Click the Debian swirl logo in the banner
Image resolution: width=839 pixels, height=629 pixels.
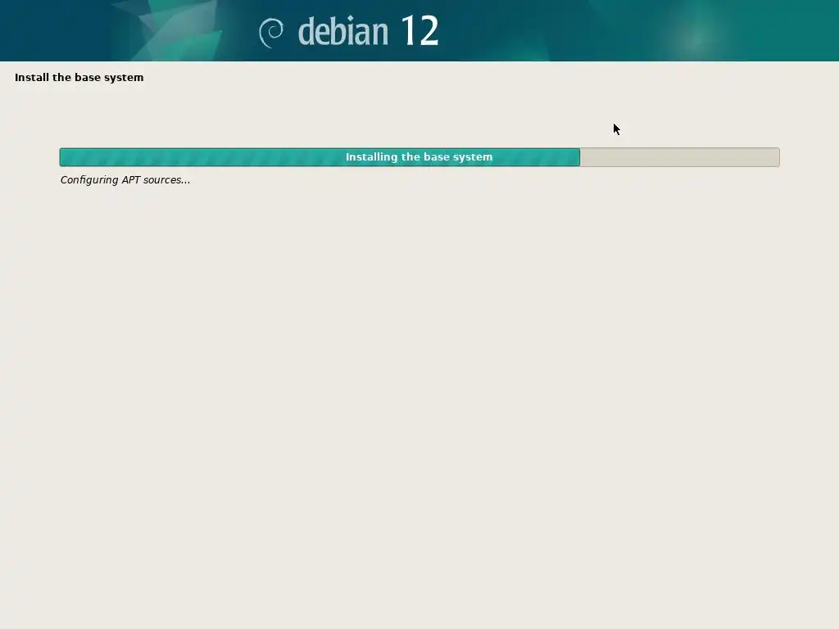click(x=271, y=33)
